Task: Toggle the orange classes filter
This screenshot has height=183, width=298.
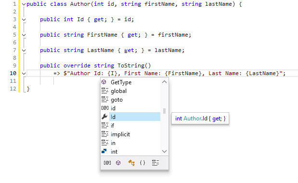Action: click(x=131, y=163)
